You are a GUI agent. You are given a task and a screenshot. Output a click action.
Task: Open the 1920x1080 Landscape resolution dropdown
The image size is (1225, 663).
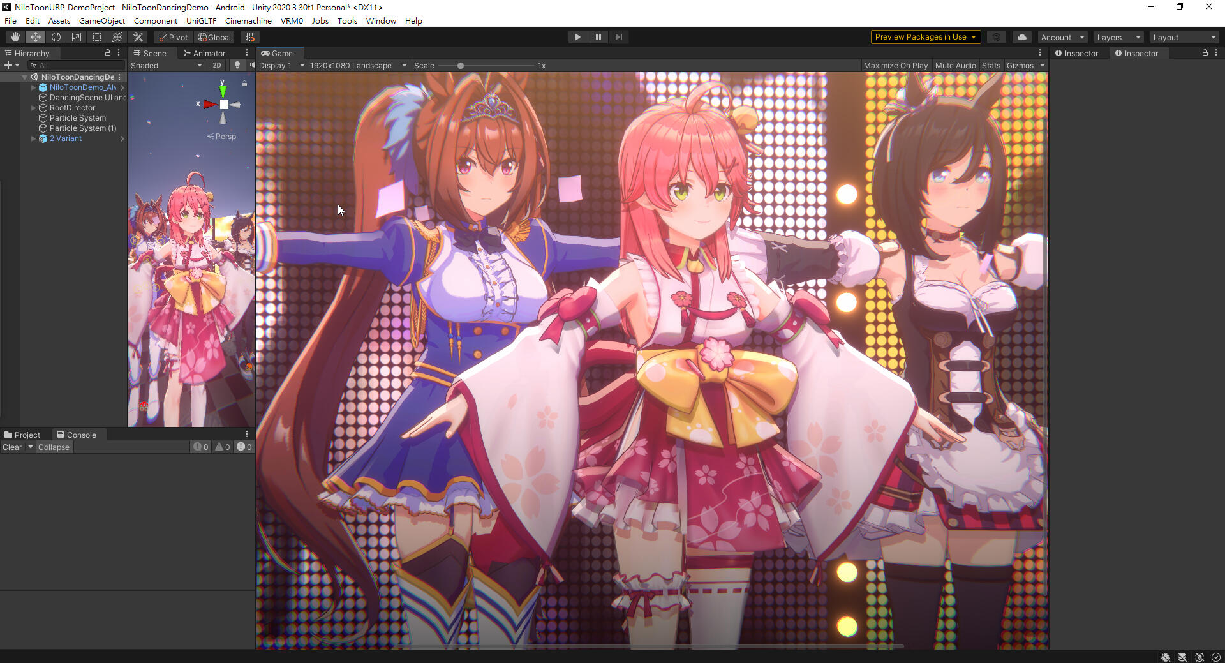[357, 65]
